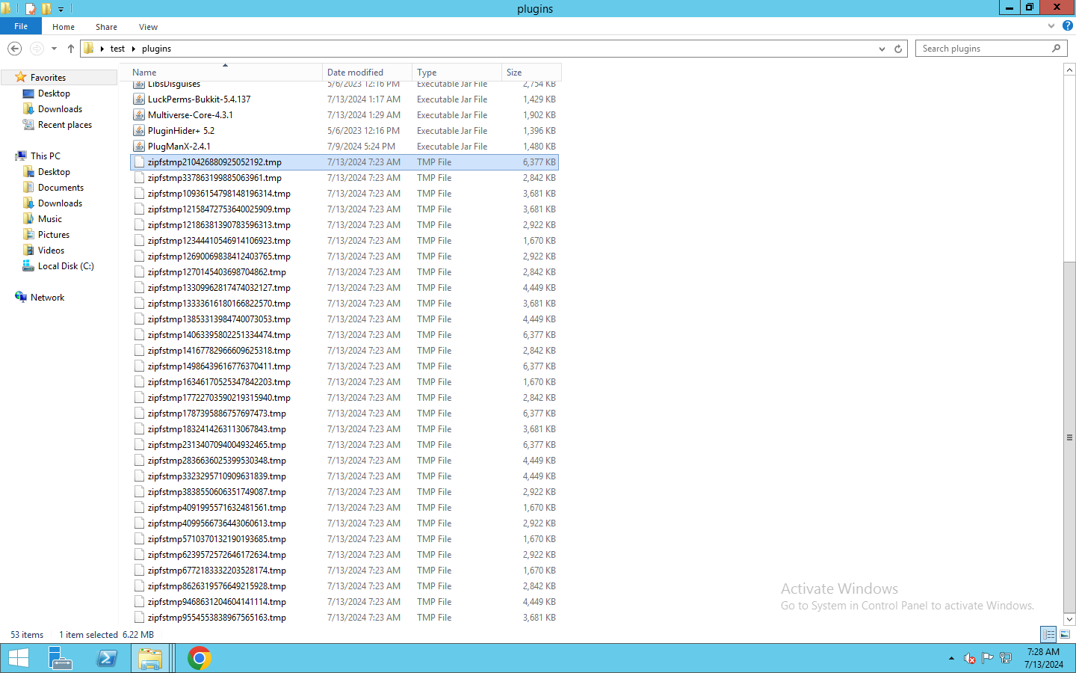Open Quick Access Toolbar customize dropdown
This screenshot has width=1076, height=673.
pos(61,9)
